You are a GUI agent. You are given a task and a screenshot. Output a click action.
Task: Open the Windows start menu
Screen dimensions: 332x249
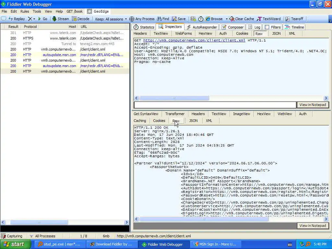15,244
